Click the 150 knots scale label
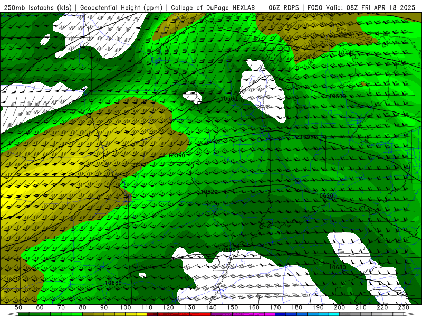The width and height of the screenshot is (422, 317). click(x=233, y=307)
